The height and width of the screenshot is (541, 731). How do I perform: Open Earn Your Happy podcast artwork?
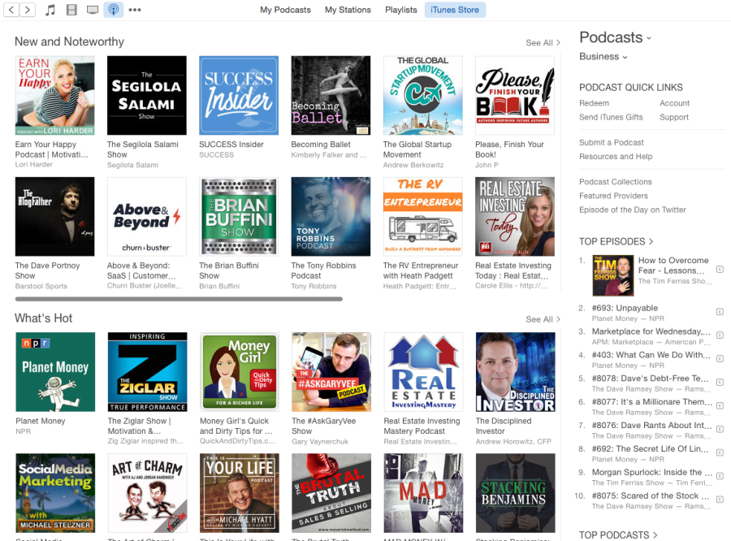click(55, 96)
